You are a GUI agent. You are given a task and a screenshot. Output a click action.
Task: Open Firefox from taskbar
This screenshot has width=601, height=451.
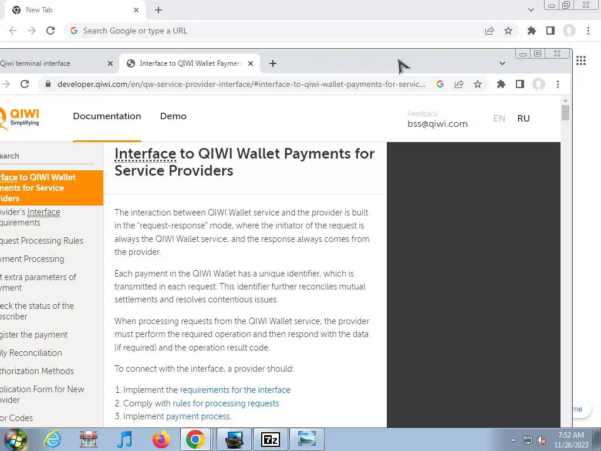[161, 439]
